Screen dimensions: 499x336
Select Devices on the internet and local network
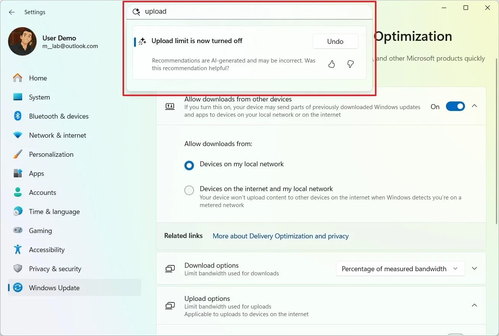[189, 190]
